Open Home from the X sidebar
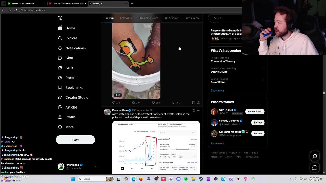This screenshot has height=183, width=326. point(67,28)
